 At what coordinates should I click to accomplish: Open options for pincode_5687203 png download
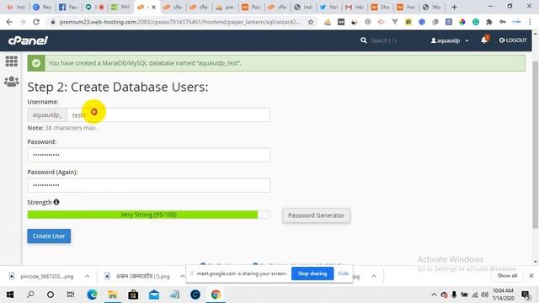(x=87, y=276)
